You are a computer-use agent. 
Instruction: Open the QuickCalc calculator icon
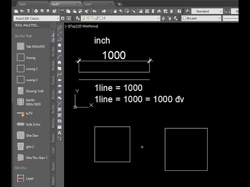pos(171,11)
